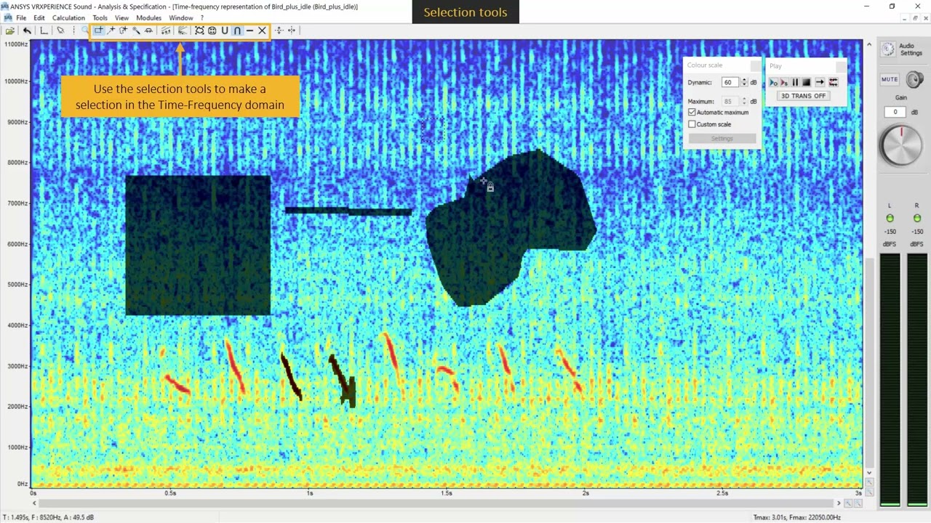Screen dimensions: 931x523
Task: Click the Gain rotary knob
Action: [901, 144]
